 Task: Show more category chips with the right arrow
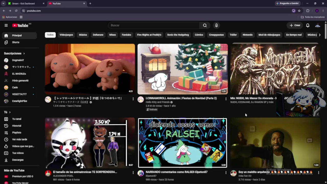click(319, 35)
